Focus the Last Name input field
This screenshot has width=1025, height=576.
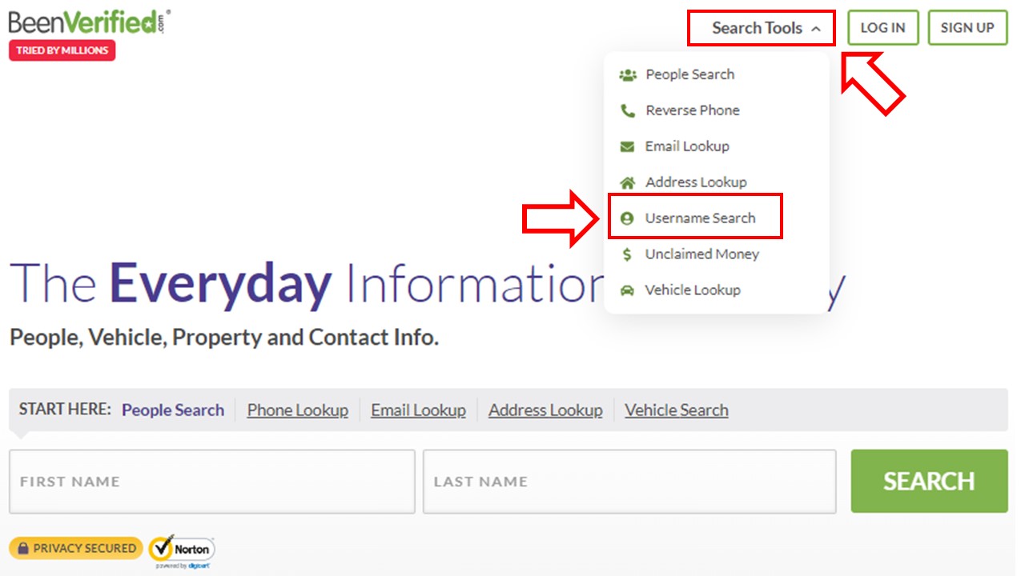point(629,482)
